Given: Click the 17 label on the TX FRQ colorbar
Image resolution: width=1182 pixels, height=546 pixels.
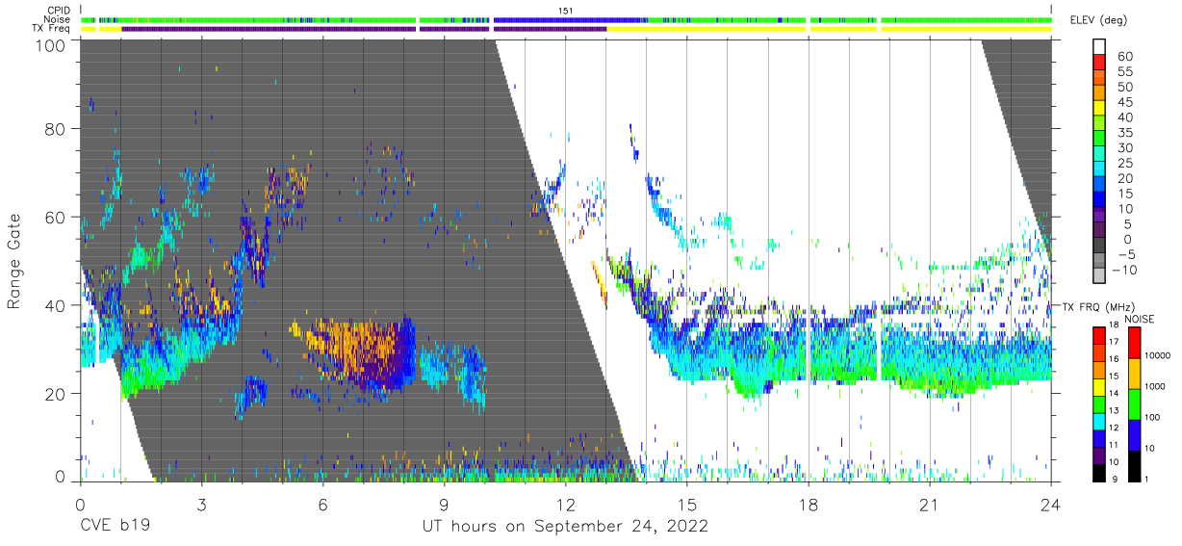Looking at the screenshot, I should 1112,342.
